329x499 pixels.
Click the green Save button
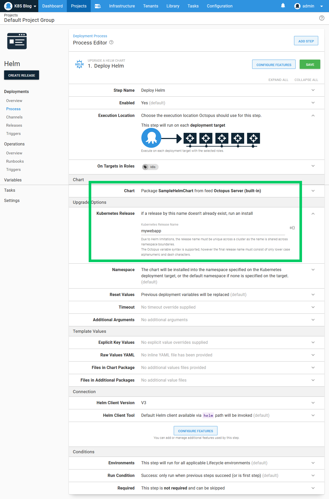(310, 64)
